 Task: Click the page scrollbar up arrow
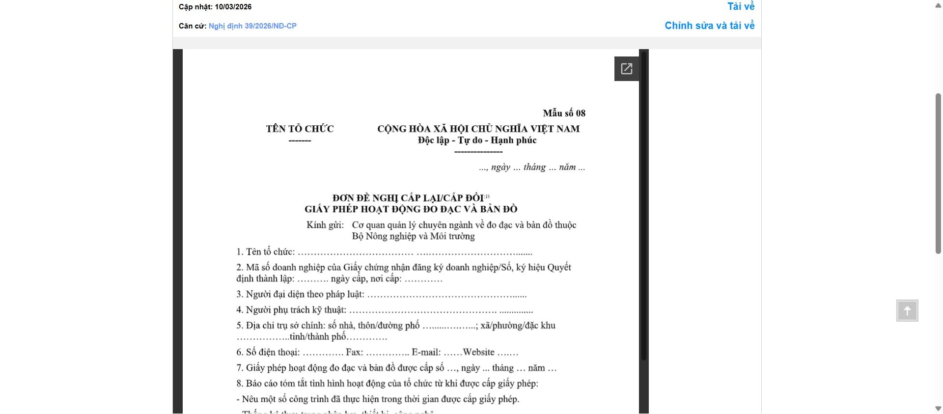pos(938,4)
